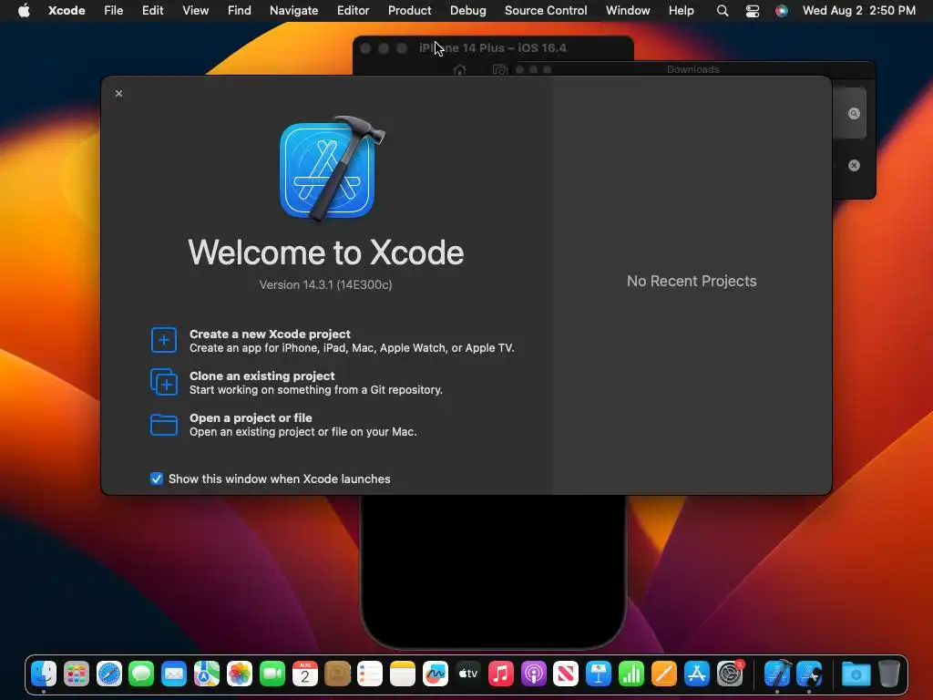Screen dimensions: 933x700
Task: Click the Create a new Xcode project plus icon
Action: (164, 340)
